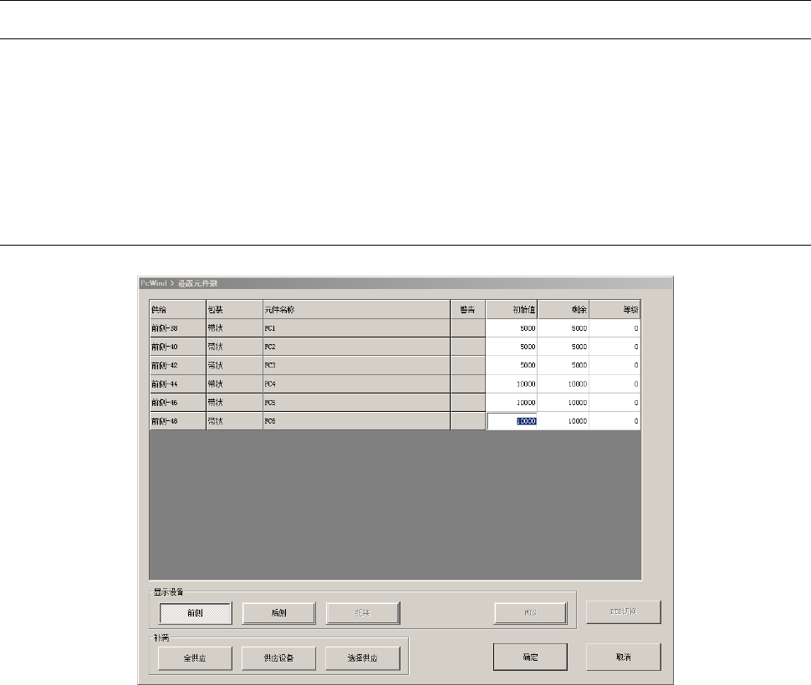Click the 剩余 column header
811x685 pixels.
click(564, 309)
